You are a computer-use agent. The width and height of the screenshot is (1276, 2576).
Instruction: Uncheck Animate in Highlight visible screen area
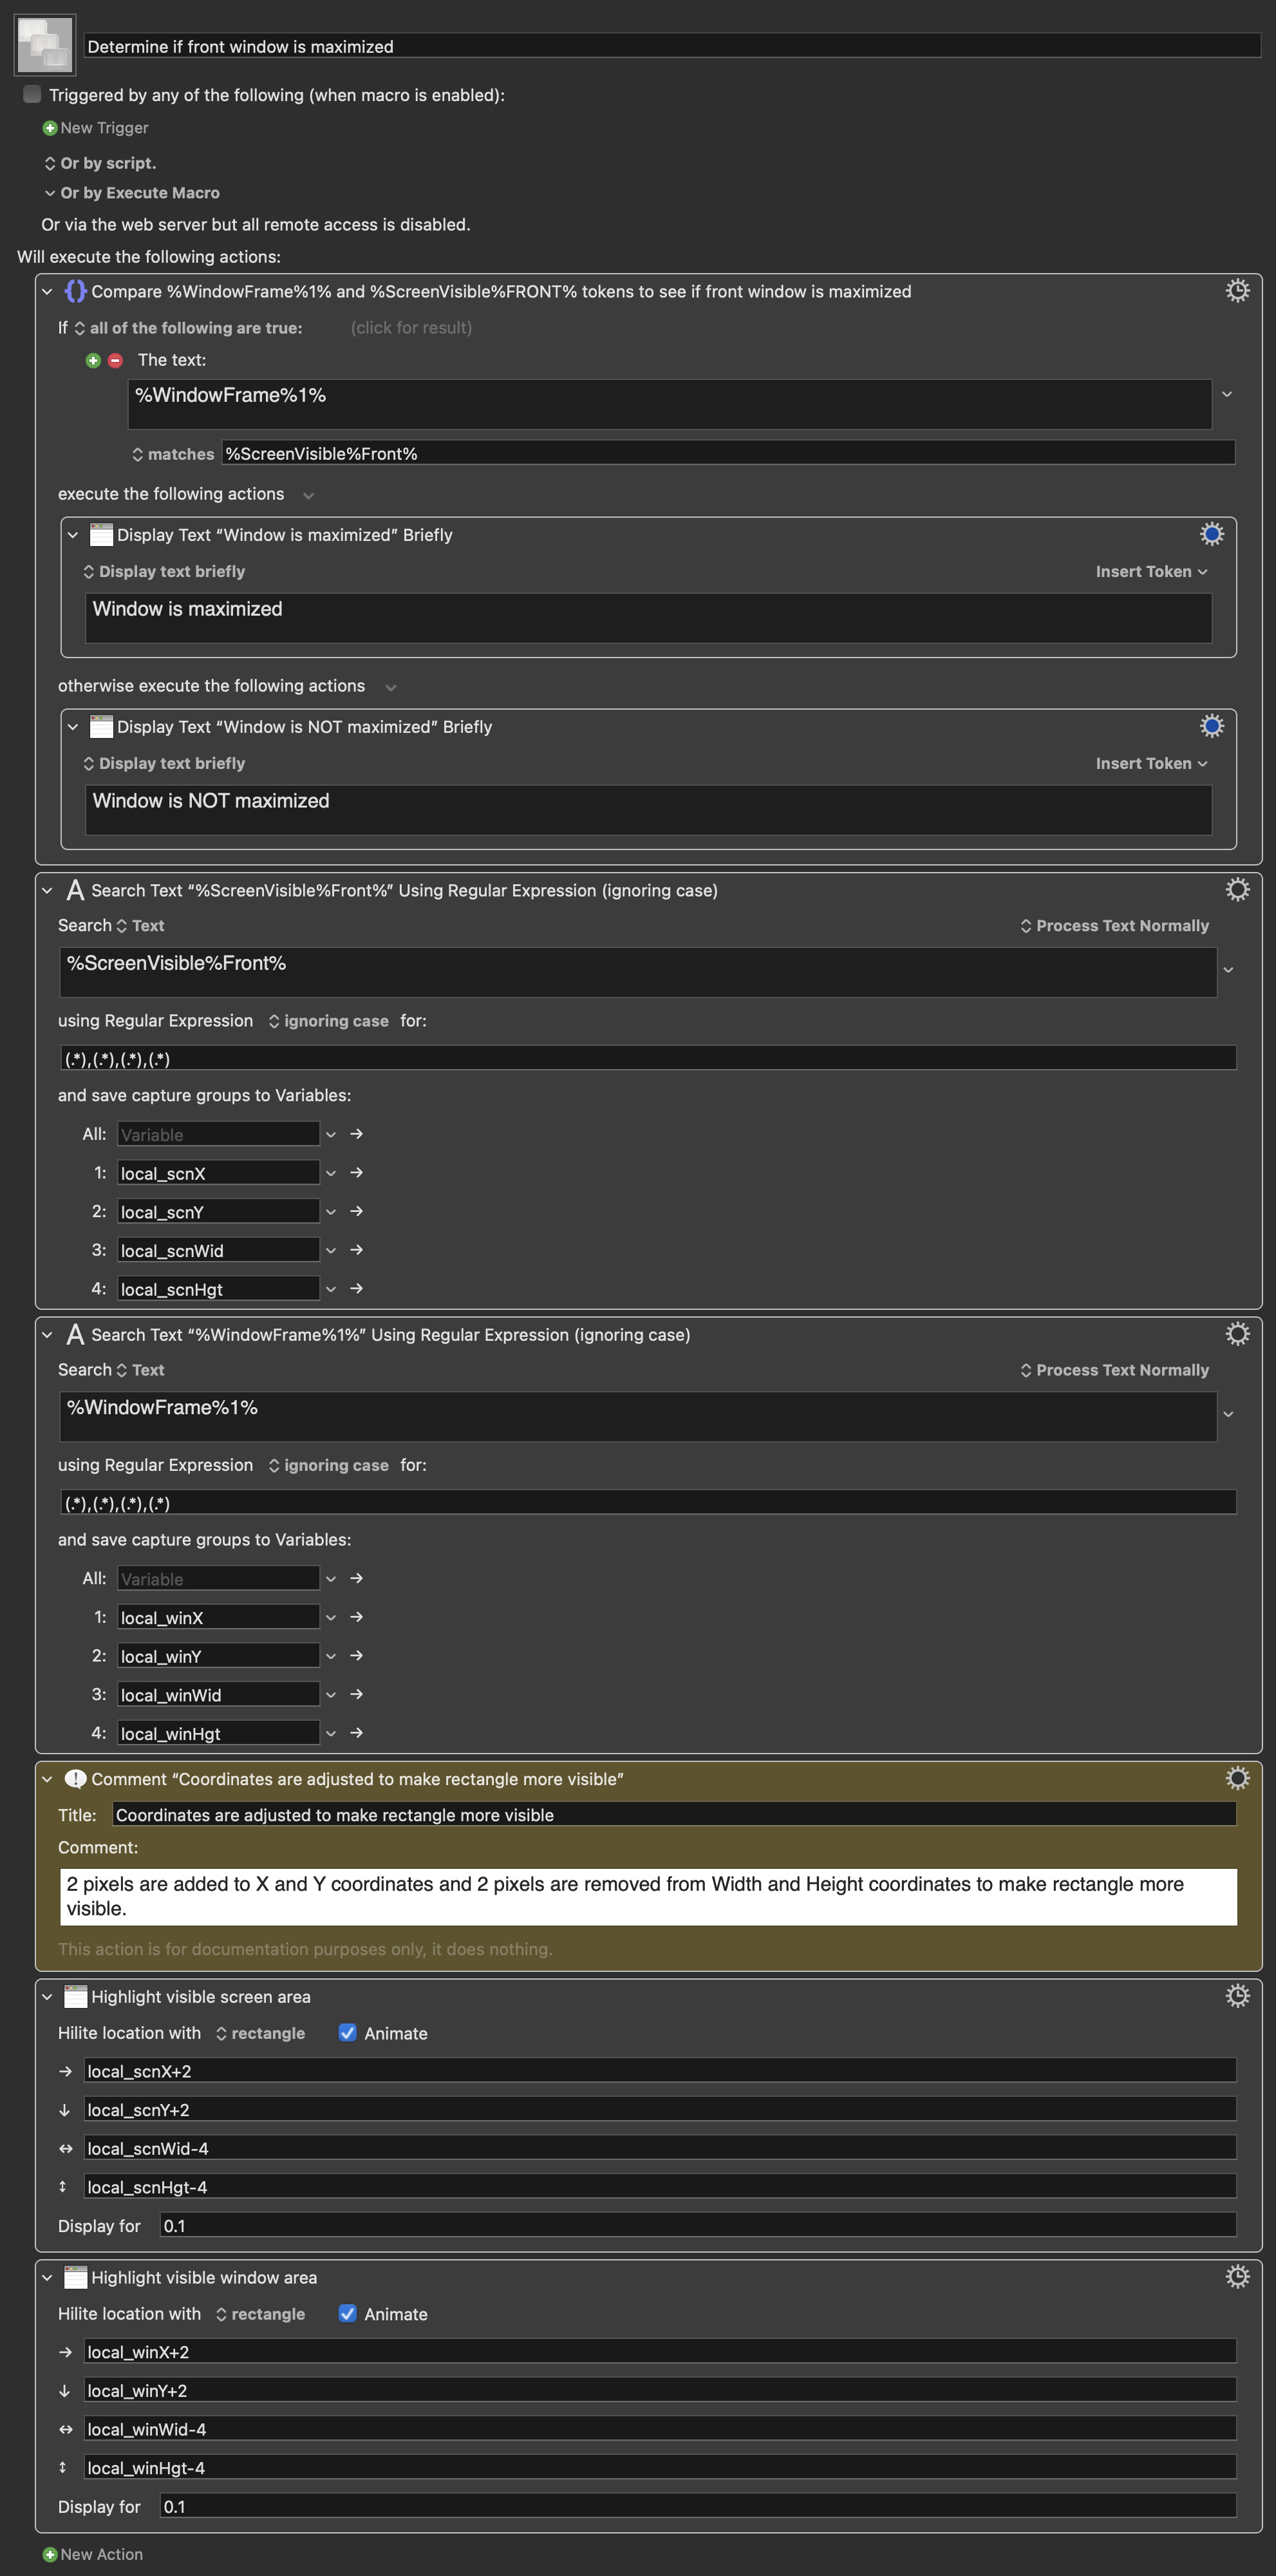347,2033
